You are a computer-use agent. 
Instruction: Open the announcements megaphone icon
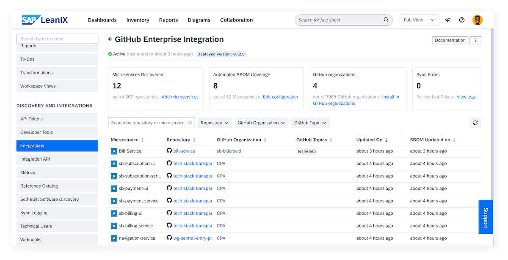click(448, 19)
